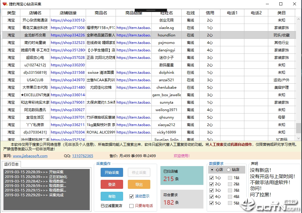Image resolution: width=302 pixels, height=213 pixels.
Task: Click scrollbar down arrow in the results table
Action: (298, 138)
